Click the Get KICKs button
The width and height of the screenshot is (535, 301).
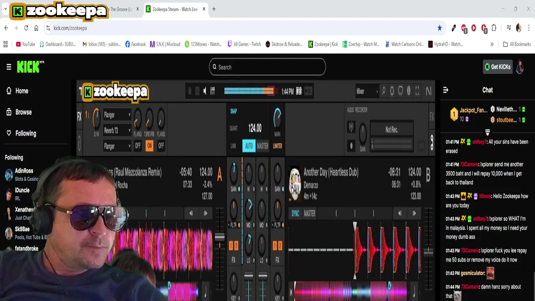(x=497, y=67)
